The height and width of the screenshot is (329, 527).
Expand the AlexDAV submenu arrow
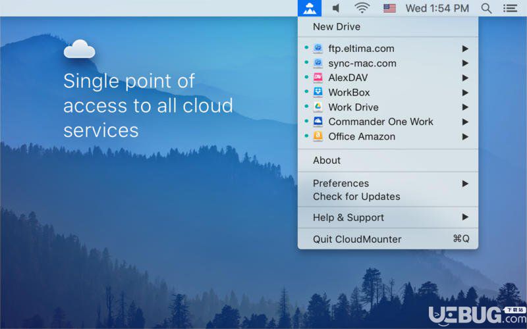coord(465,78)
